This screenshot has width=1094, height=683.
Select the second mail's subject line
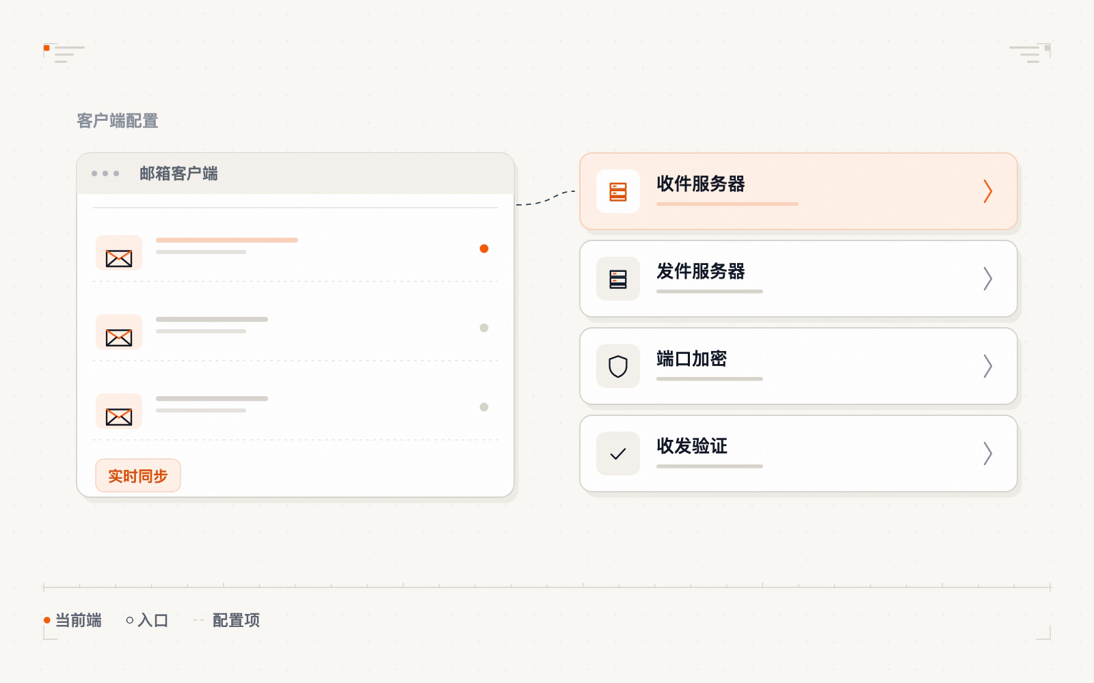[x=212, y=319]
